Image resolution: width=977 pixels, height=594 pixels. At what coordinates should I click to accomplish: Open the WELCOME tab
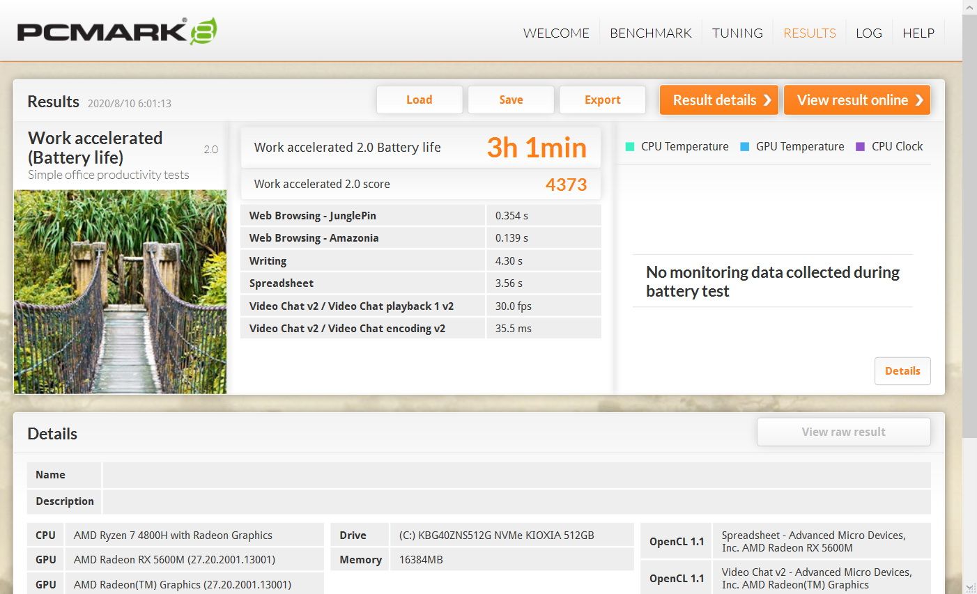pyautogui.click(x=556, y=33)
